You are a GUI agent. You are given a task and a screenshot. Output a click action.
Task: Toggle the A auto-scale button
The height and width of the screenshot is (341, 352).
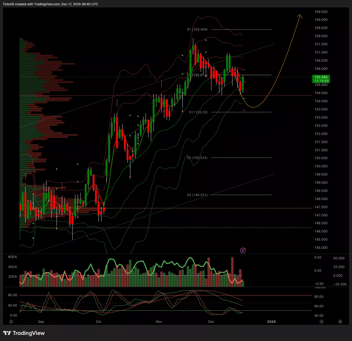[321, 321]
